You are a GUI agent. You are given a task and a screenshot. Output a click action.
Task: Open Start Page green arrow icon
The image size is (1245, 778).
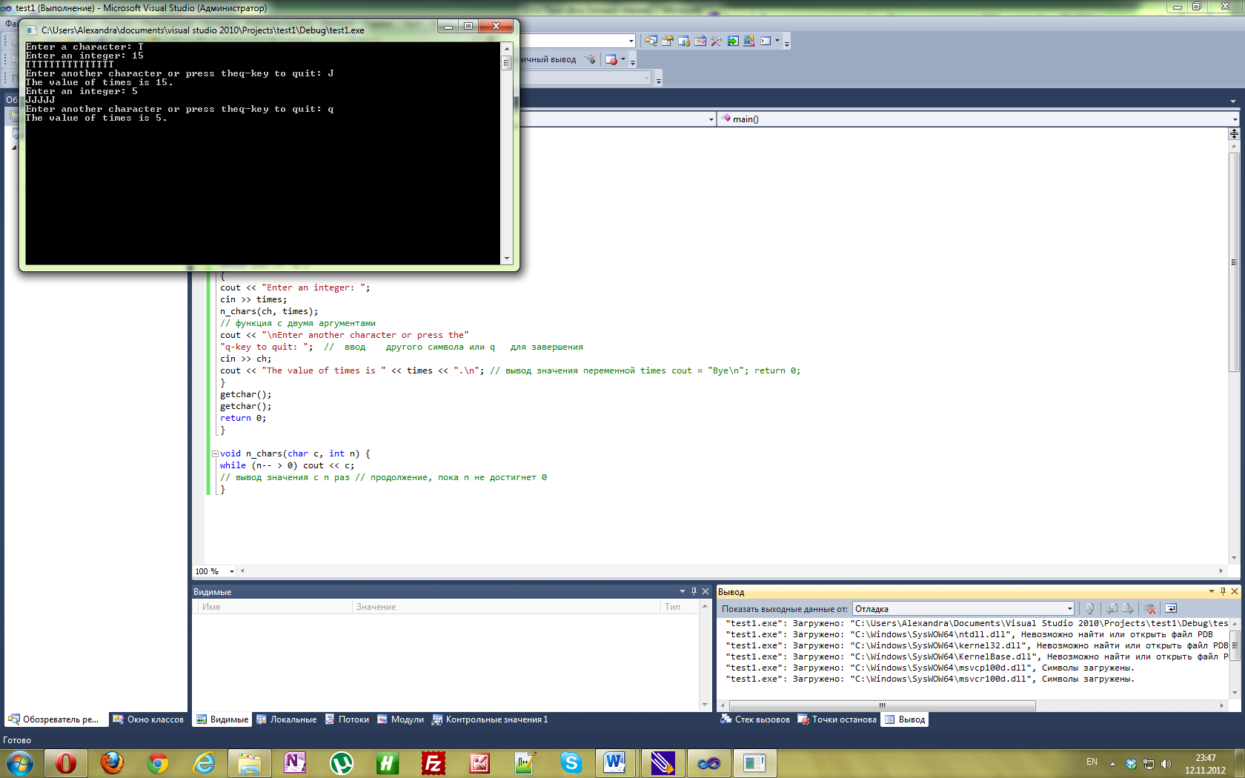[733, 41]
